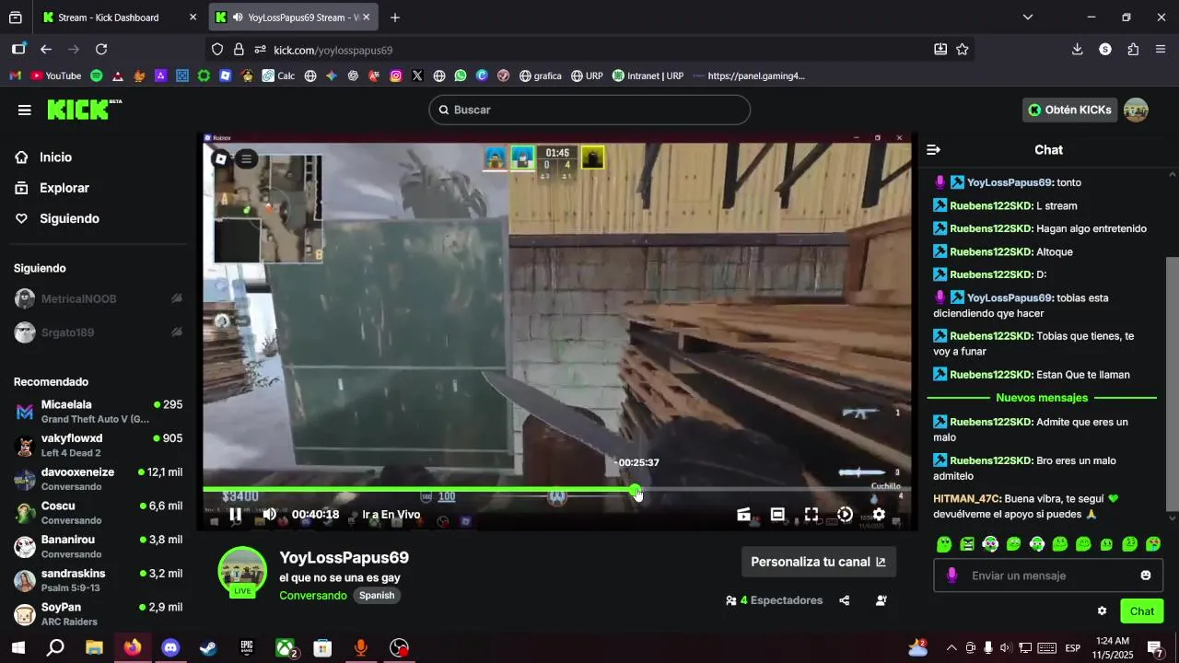The width and height of the screenshot is (1179, 663).
Task: Open Discord from the Windows taskbar
Action: pos(170,648)
